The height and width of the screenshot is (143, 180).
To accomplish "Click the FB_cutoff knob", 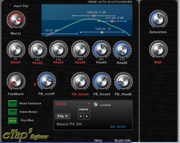I will pos(47,81).
